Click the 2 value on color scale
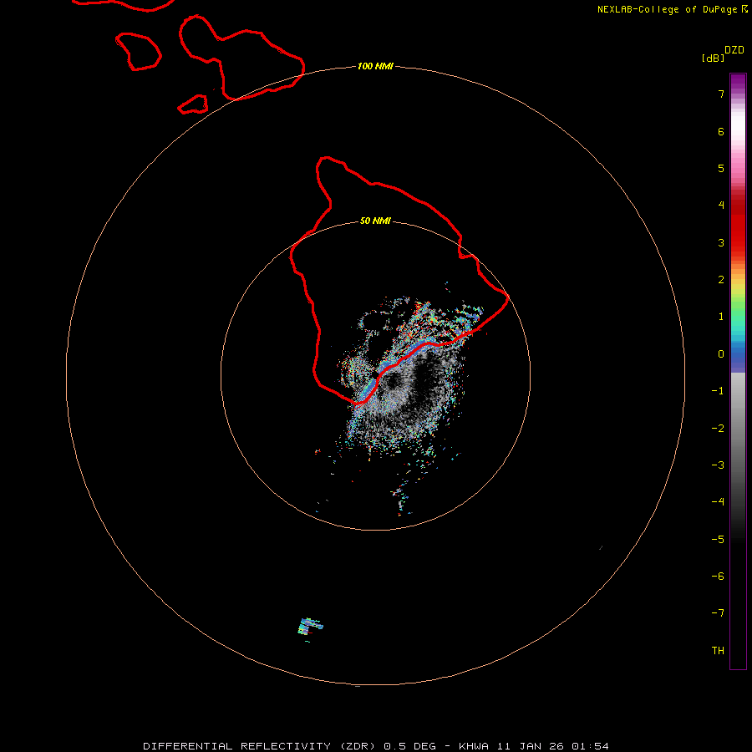 721,280
